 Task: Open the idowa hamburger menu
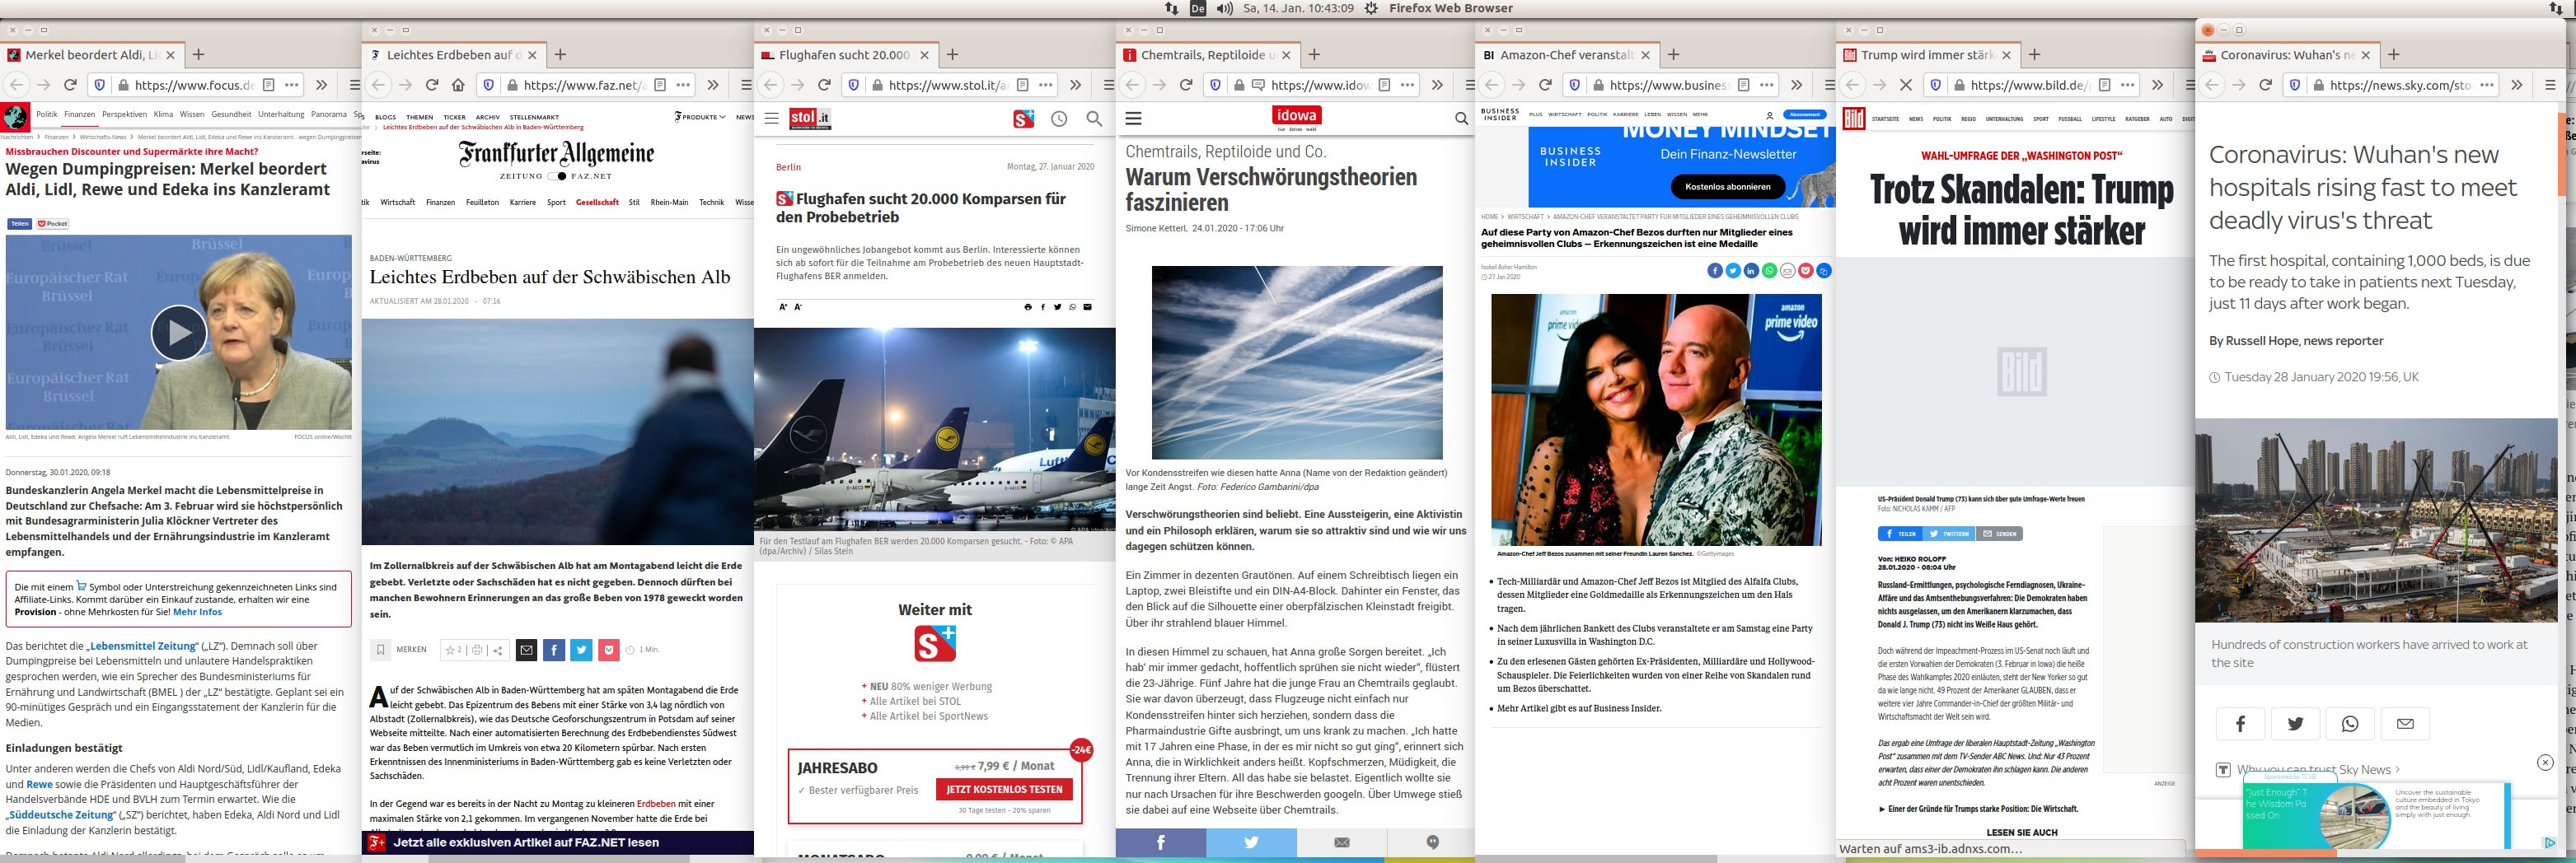1133,119
